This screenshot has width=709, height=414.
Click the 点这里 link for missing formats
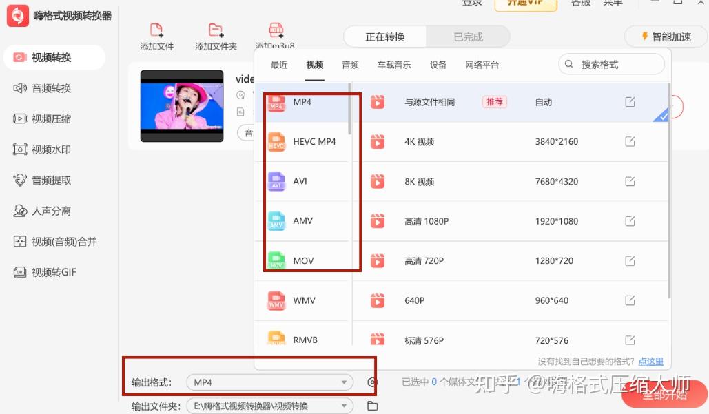pyautogui.click(x=650, y=361)
